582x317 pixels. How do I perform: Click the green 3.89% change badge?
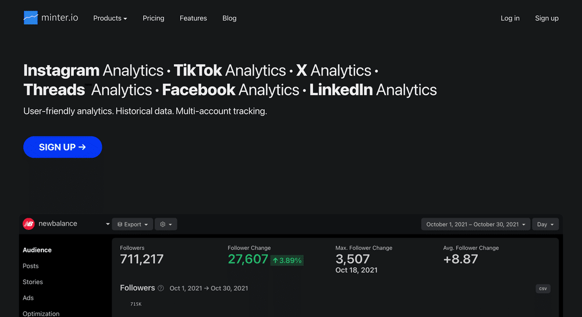pos(287,260)
